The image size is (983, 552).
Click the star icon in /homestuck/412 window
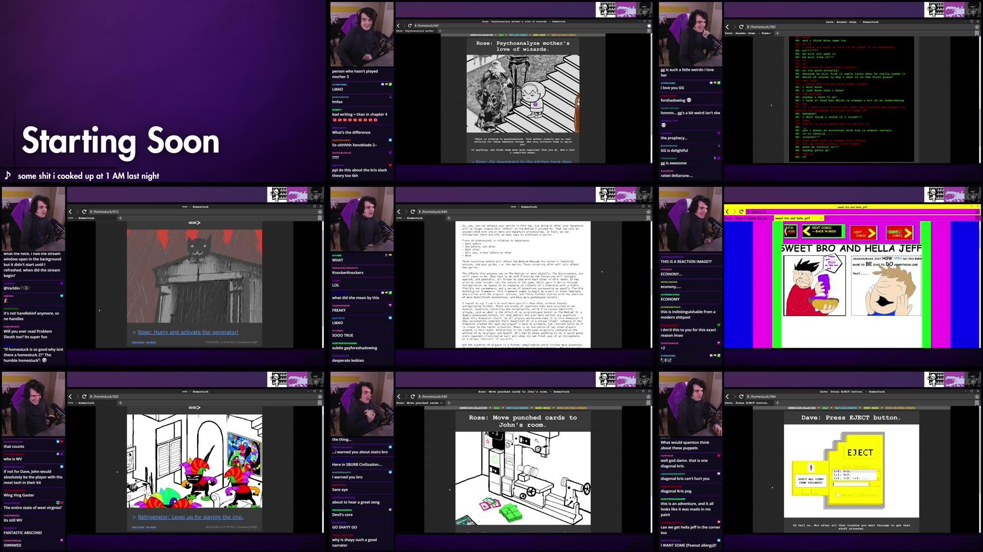320,212
